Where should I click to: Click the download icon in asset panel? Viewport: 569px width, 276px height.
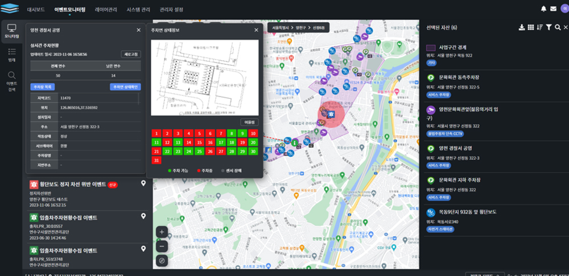522,27
